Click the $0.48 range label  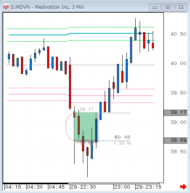(x=122, y=137)
